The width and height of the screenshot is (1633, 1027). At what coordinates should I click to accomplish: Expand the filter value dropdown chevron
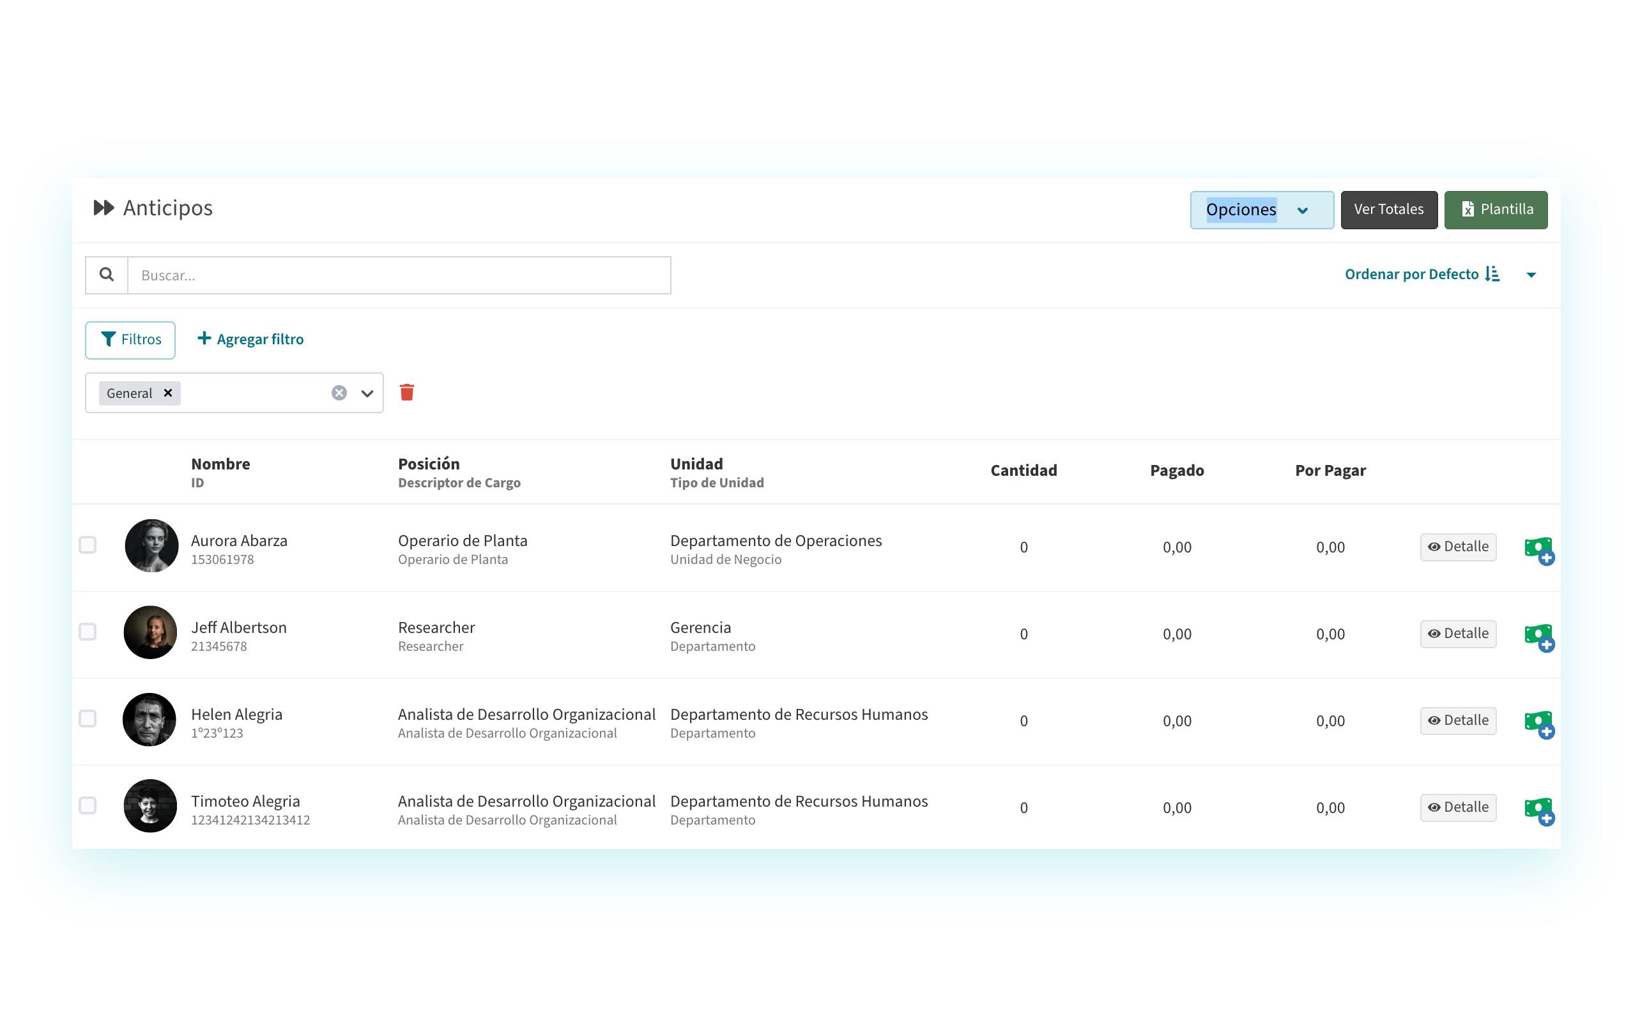367,393
